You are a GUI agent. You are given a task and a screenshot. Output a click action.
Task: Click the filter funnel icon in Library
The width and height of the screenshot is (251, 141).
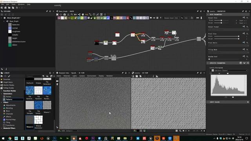tap(43, 76)
